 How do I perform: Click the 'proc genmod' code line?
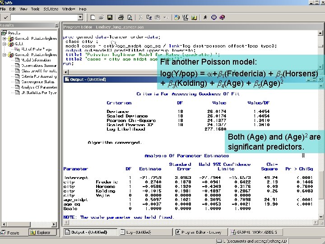(112, 37)
